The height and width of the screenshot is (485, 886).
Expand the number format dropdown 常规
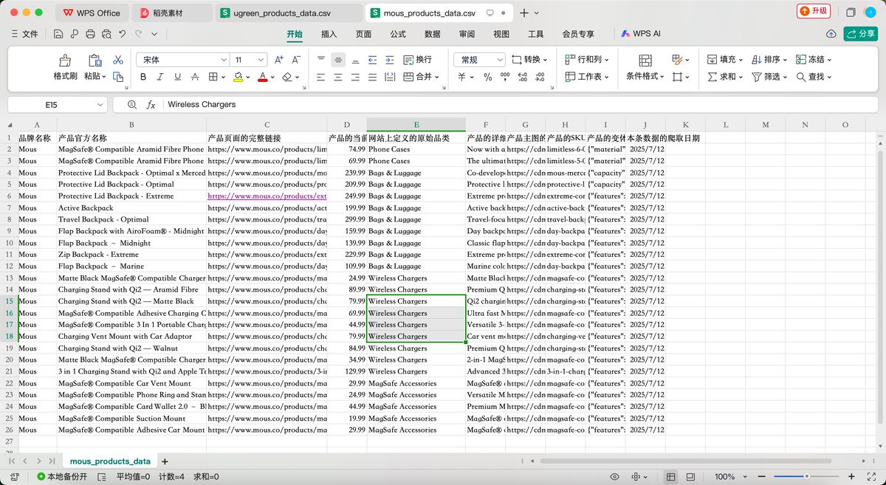479,60
